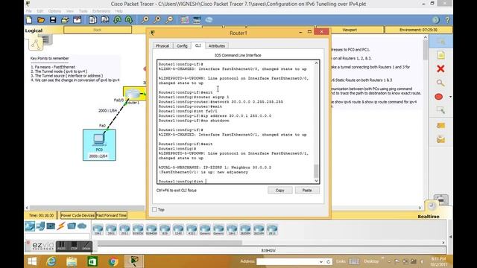Select the Components category icon
Viewport: 477px width, 268px height.
coord(51,226)
